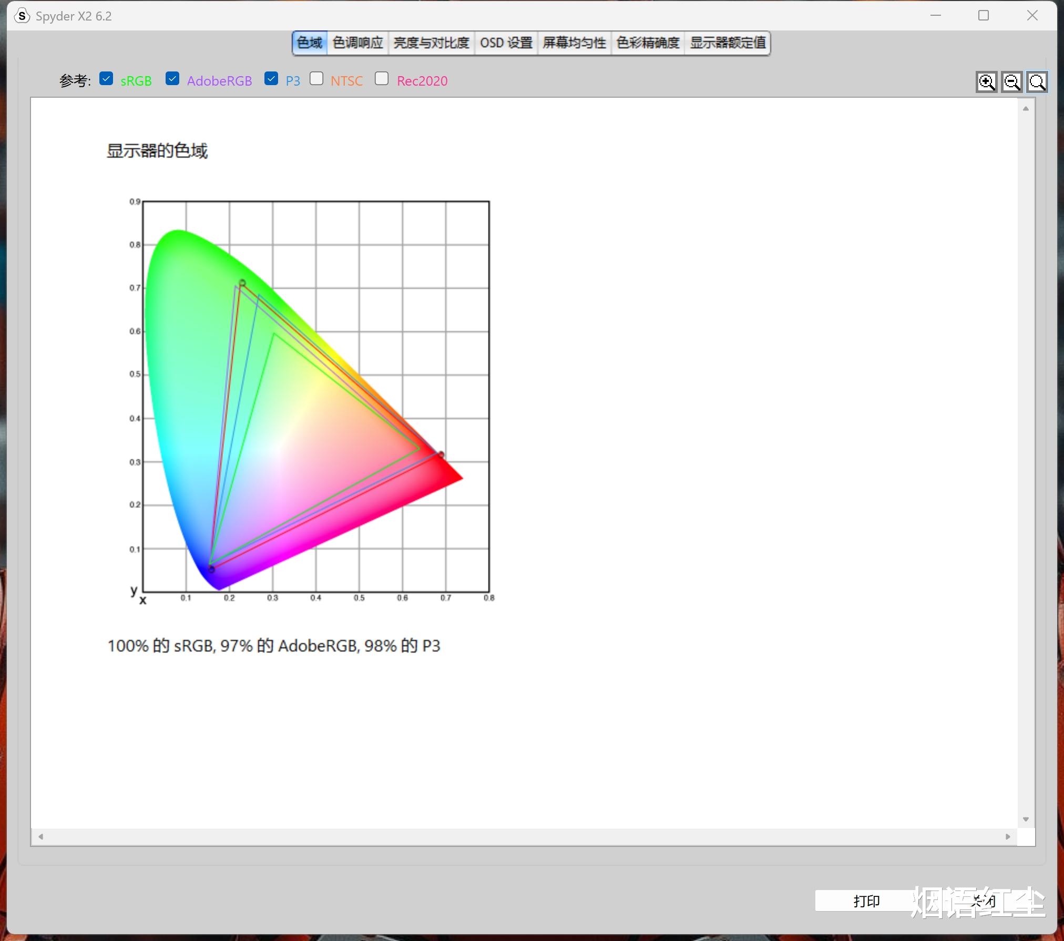Image resolution: width=1064 pixels, height=941 pixels.
Task: Toggle off the P3 reference checkbox
Action: pos(271,79)
